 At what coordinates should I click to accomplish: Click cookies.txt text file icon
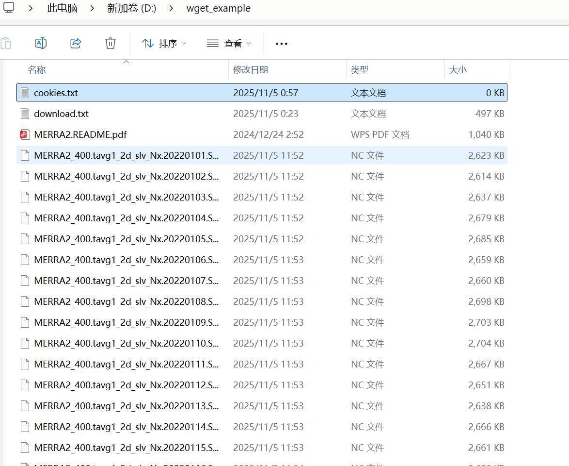tap(25, 93)
